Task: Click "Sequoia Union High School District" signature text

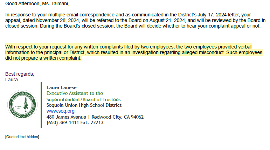Action: point(84,105)
